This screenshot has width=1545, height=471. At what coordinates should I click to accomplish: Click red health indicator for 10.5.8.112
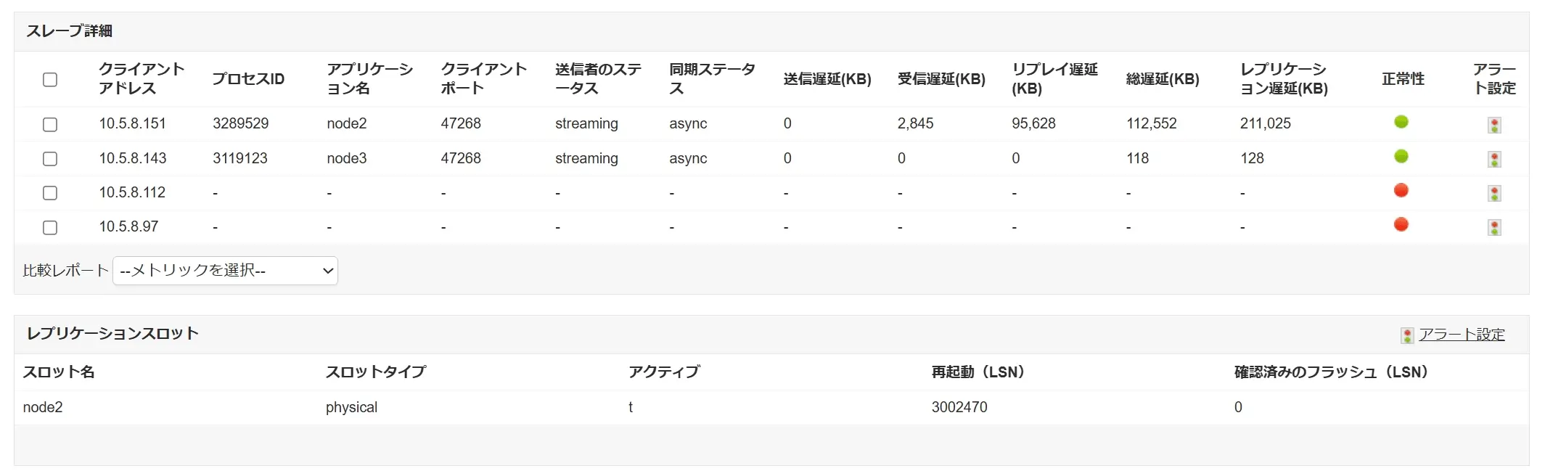pos(1401,190)
